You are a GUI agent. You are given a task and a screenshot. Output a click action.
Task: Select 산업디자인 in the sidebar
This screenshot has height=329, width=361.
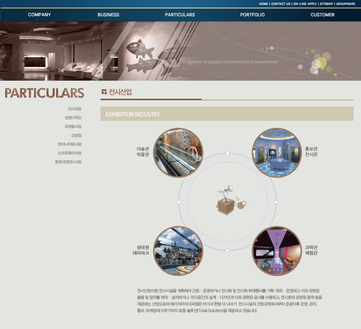(73, 118)
